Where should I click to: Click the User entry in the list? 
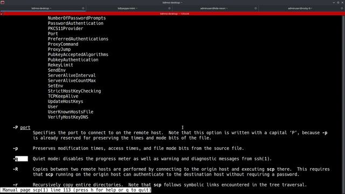[x=53, y=107]
